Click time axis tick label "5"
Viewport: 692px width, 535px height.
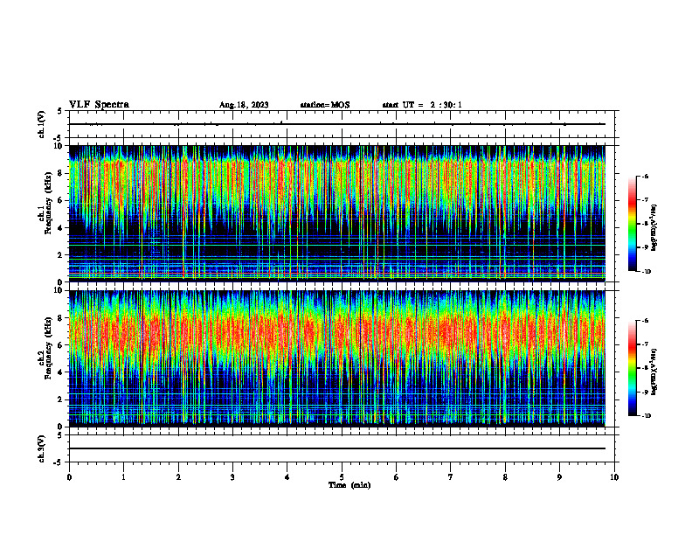pos(342,477)
